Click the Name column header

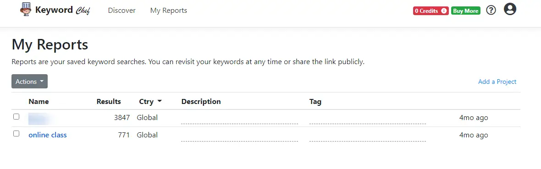pos(39,101)
